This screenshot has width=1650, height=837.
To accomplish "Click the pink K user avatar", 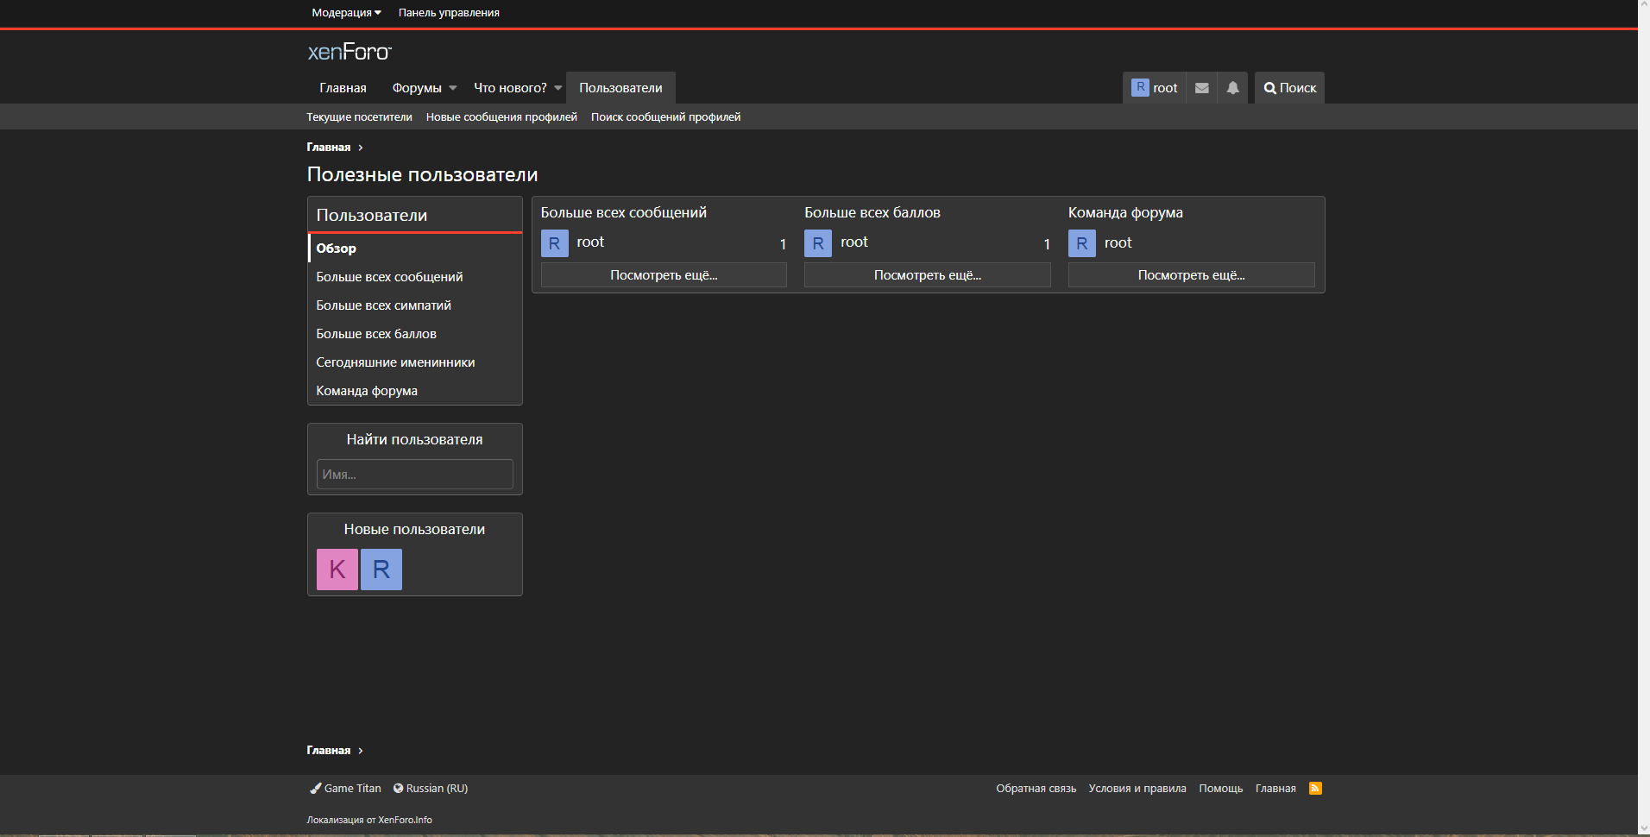I will click(x=337, y=570).
